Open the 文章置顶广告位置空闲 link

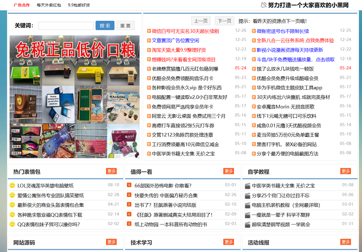click(175, 40)
